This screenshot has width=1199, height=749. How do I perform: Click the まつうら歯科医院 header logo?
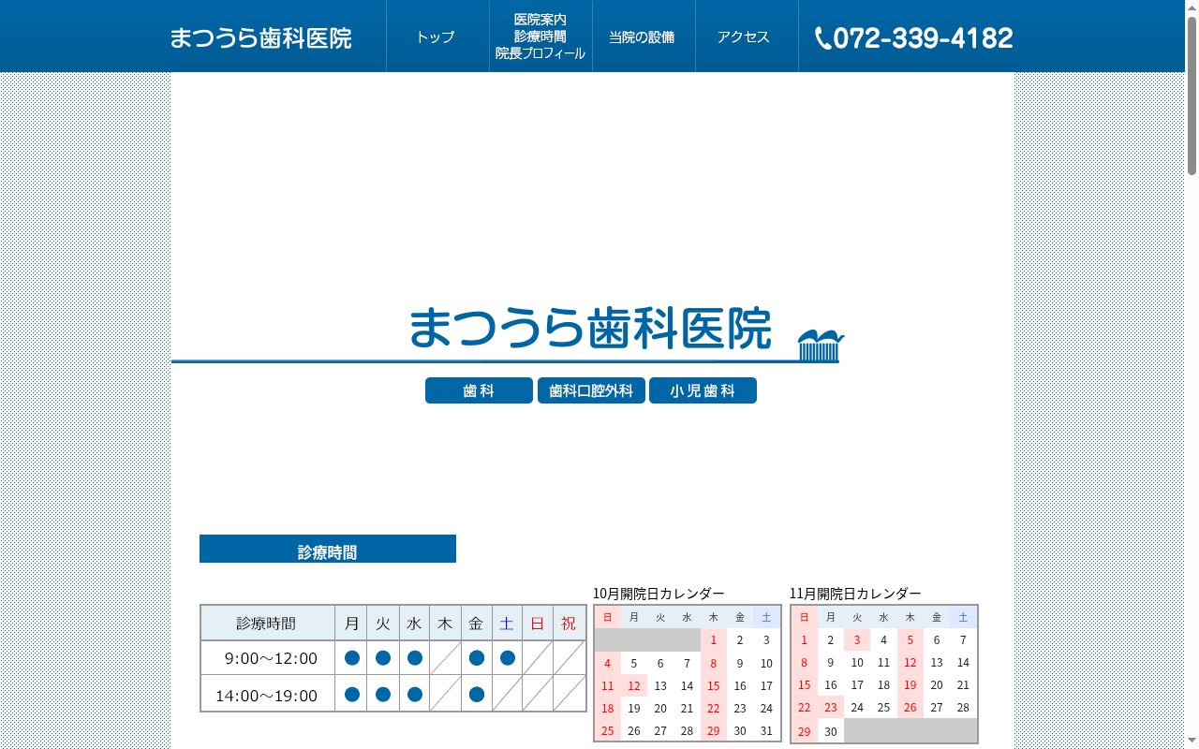(x=260, y=37)
